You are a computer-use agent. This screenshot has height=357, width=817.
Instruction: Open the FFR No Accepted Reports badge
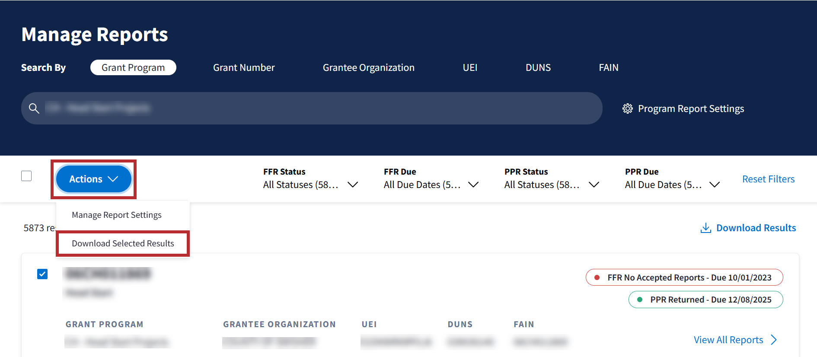[x=689, y=277]
